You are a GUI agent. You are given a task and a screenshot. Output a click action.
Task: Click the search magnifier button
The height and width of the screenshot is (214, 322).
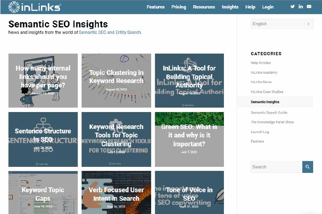click(308, 167)
